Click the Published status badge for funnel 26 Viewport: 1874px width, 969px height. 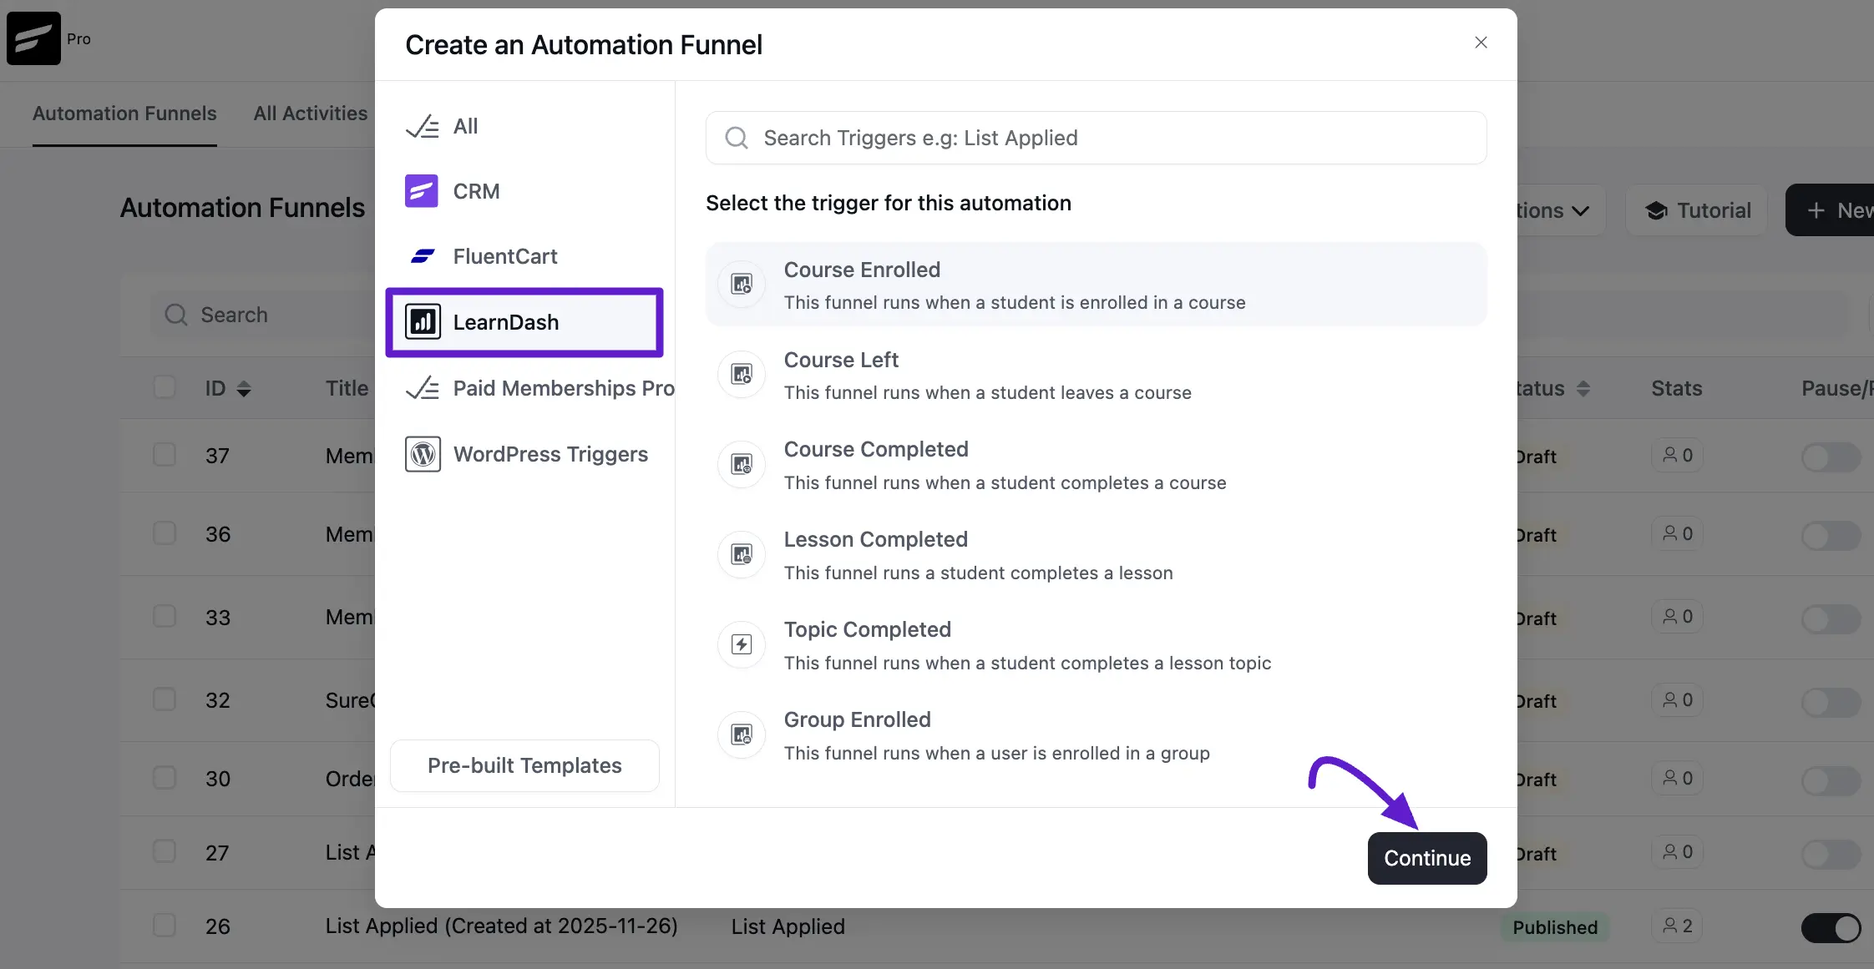pos(1555,927)
